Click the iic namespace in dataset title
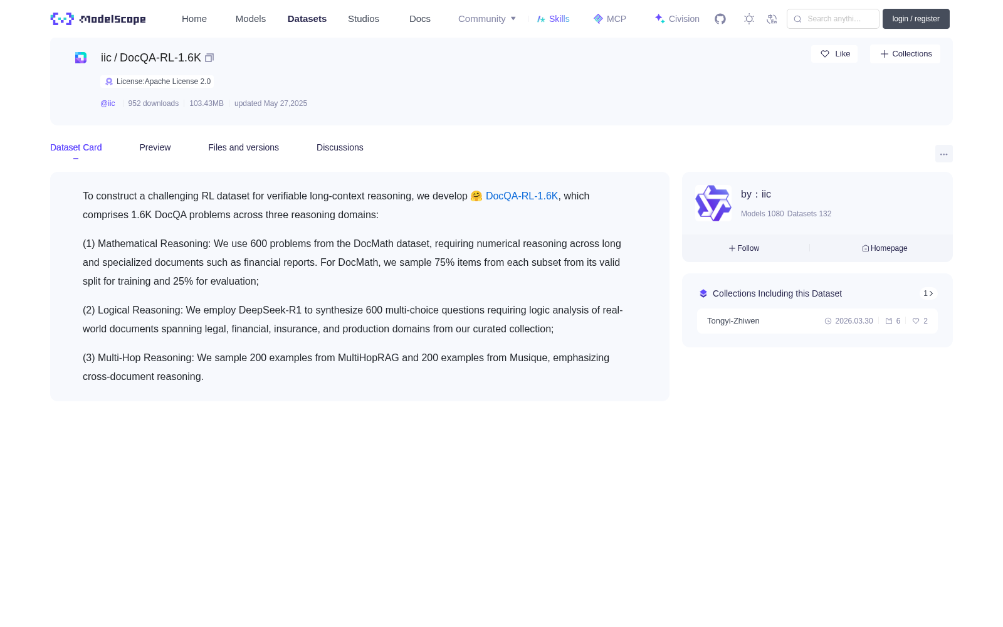Image resolution: width=1003 pixels, height=627 pixels. (x=106, y=58)
